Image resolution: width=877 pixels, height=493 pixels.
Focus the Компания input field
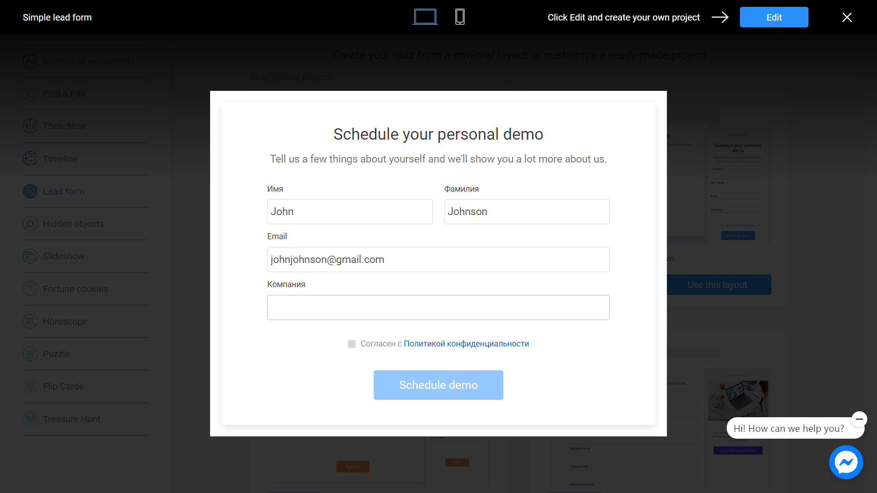(438, 307)
